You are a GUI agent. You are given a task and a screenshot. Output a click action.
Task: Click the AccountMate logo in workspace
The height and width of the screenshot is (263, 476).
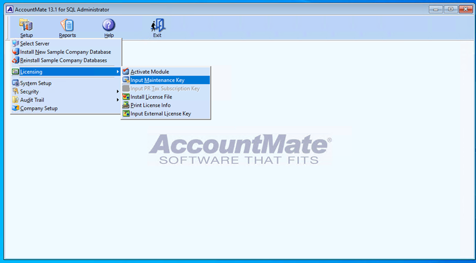tap(240, 149)
